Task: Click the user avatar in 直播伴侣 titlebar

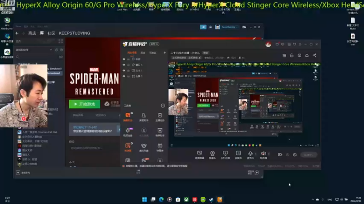Action: [x=268, y=44]
